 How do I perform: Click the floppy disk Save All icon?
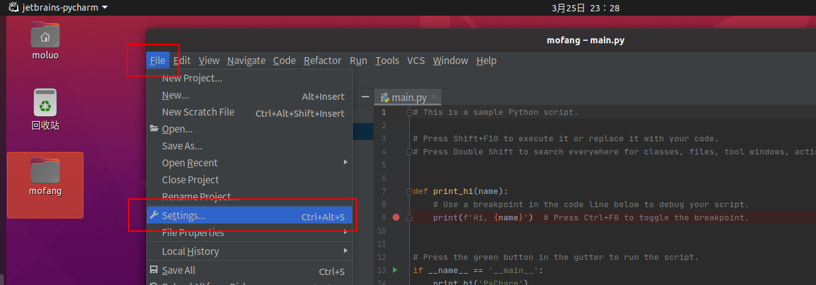[154, 270]
